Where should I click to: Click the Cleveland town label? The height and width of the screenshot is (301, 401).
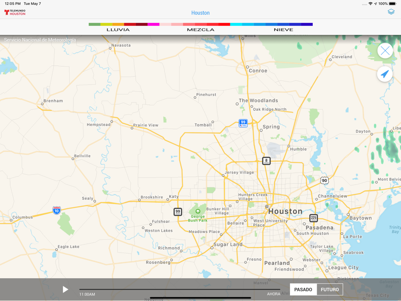(x=342, y=57)
